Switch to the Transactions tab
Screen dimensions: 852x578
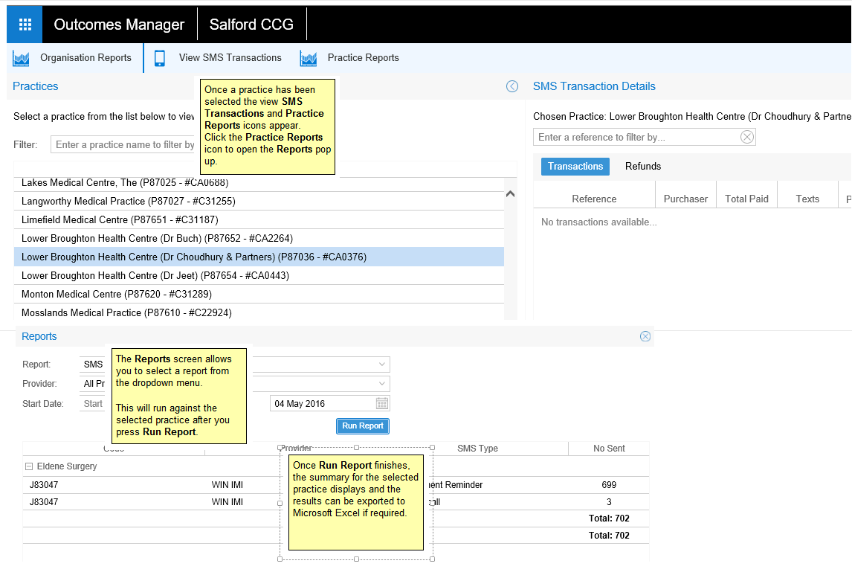coord(575,167)
